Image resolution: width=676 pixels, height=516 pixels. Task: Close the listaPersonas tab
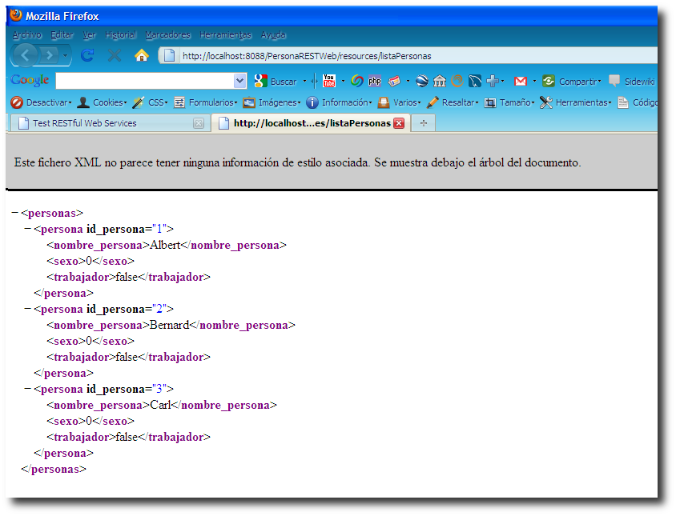(x=399, y=123)
